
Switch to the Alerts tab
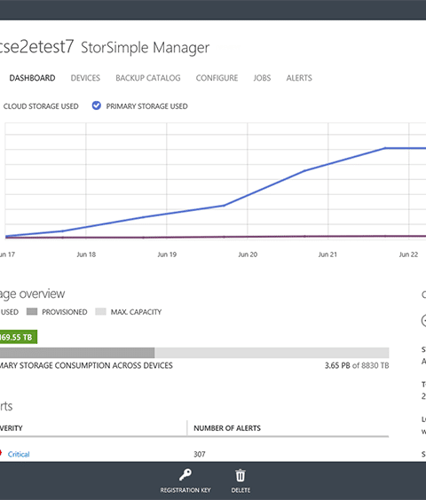pyautogui.click(x=299, y=78)
